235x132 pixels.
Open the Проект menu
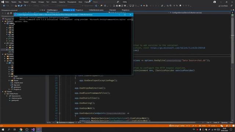point(26,2)
